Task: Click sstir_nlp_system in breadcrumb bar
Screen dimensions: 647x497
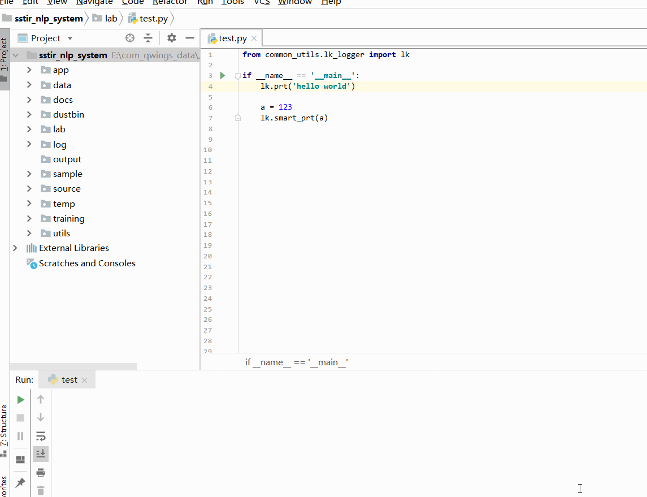Action: [43, 19]
